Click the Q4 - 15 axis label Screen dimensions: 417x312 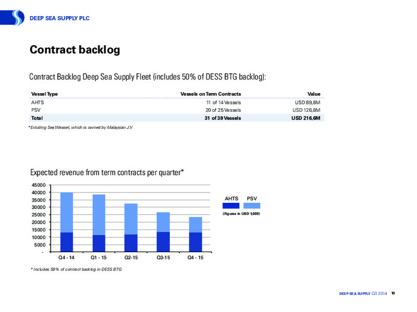195,257
